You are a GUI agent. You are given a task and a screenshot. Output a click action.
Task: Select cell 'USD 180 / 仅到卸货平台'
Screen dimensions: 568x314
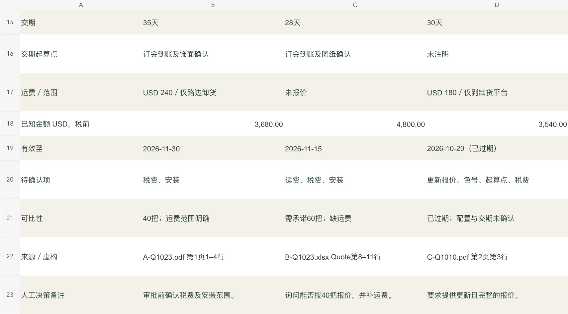[497, 92]
